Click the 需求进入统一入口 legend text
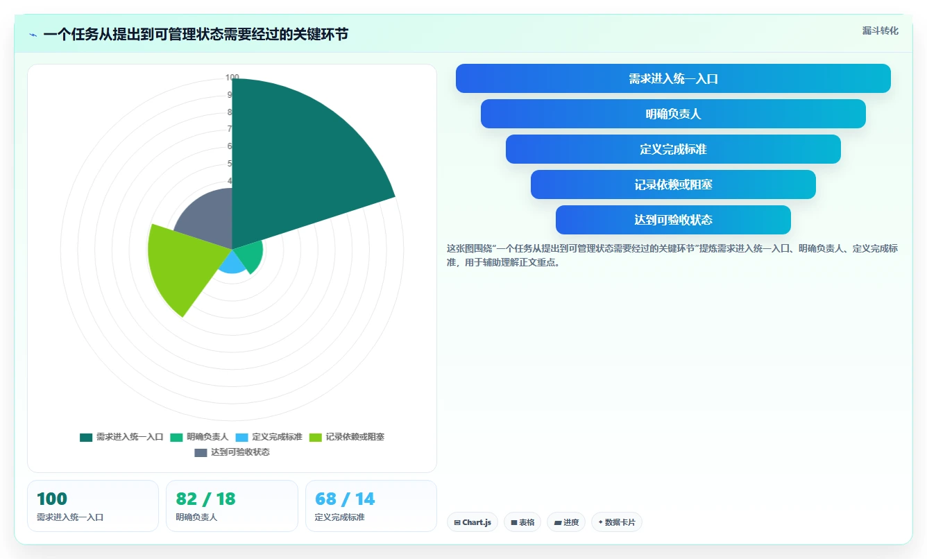 [130, 437]
